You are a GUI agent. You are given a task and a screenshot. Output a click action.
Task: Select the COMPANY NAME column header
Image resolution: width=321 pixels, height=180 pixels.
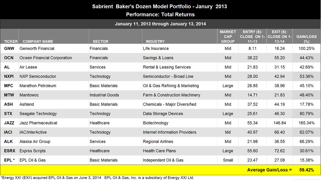[x=38, y=41]
